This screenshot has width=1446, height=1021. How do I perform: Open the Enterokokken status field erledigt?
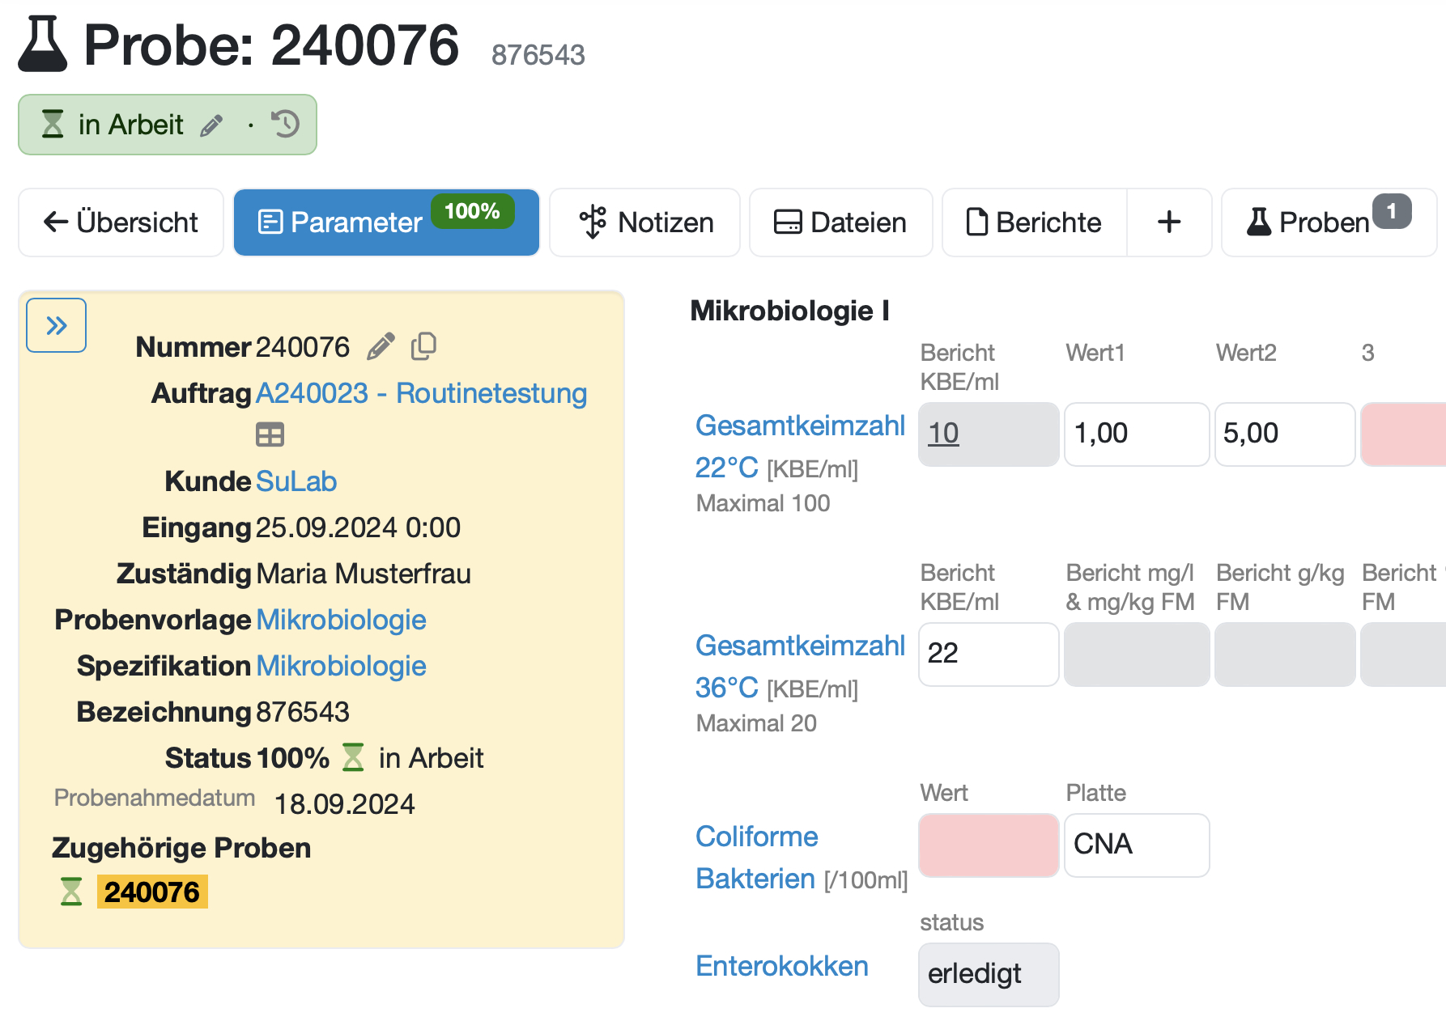point(988,974)
